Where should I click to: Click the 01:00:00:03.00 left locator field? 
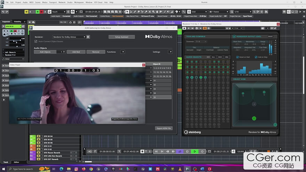(107, 151)
